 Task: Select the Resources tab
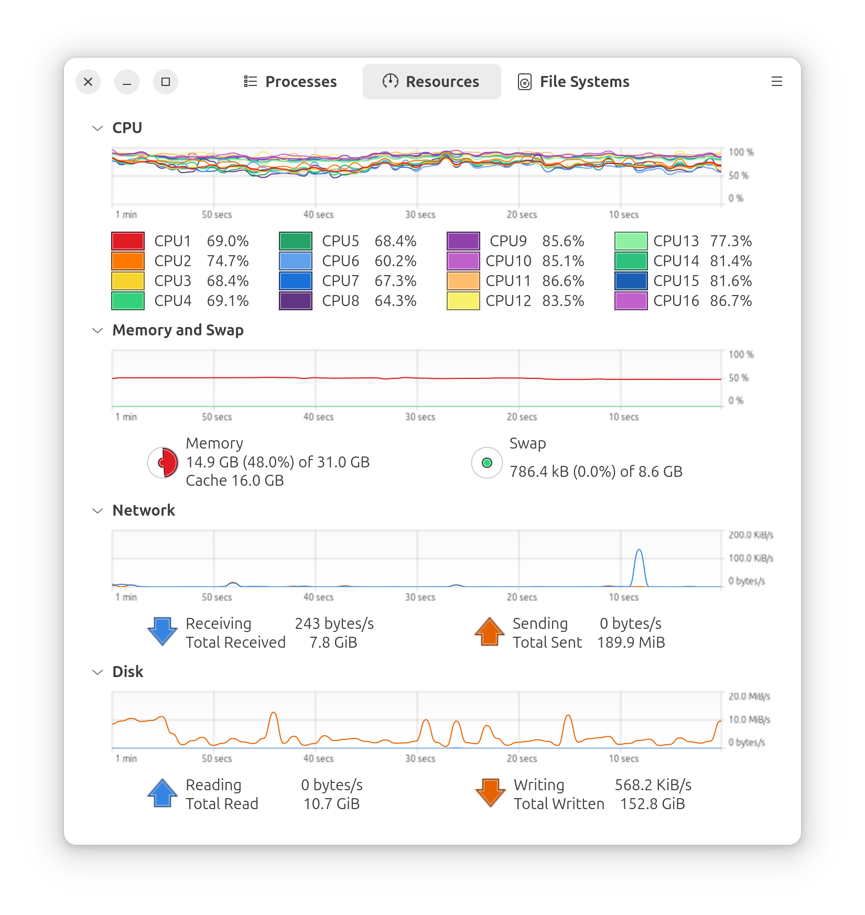(431, 82)
